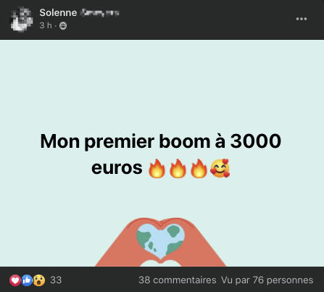
Task: Click the blurred surname after Solenne
Action: [x=99, y=12]
